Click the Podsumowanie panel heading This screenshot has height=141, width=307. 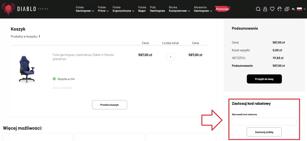(x=245, y=28)
